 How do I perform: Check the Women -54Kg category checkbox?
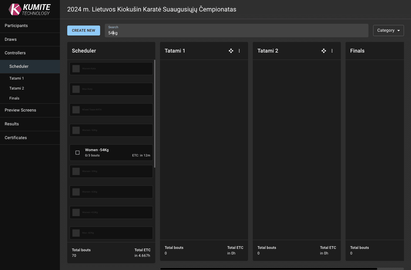pyautogui.click(x=77, y=152)
